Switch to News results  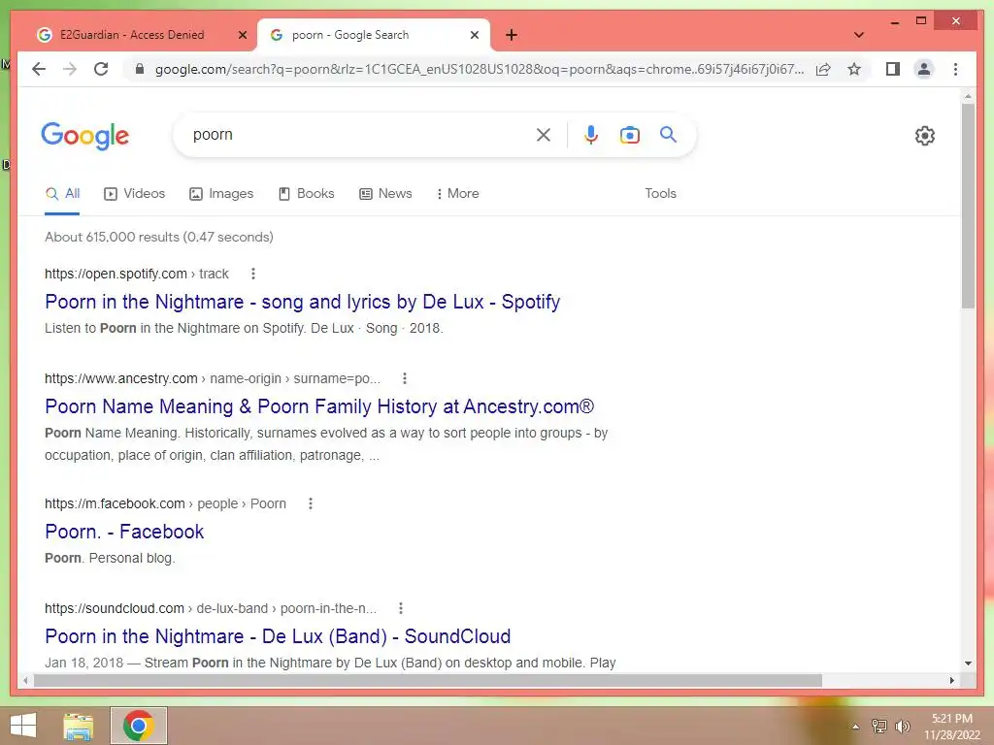(385, 193)
